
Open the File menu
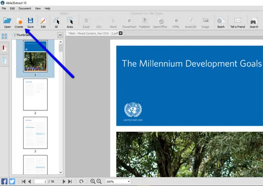pos(4,8)
